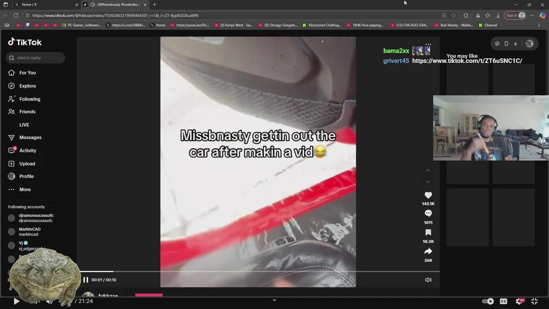
Task: Like the video with heart icon
Action: click(428, 195)
